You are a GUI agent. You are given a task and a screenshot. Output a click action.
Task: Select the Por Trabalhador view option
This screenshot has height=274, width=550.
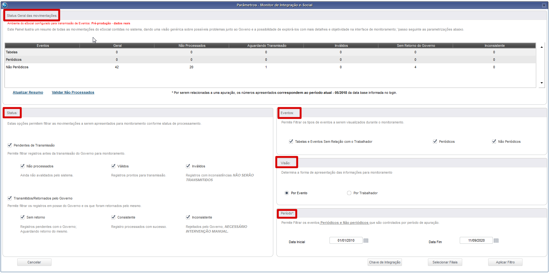click(349, 193)
